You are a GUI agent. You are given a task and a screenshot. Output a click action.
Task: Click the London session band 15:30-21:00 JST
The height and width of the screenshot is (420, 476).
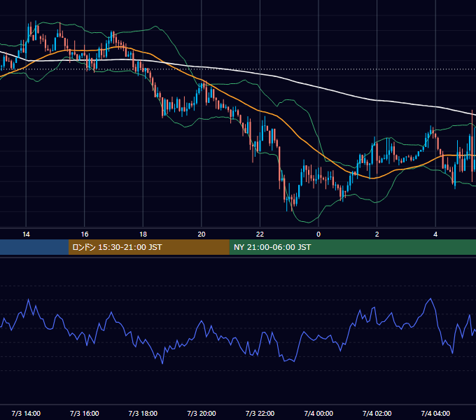coord(148,247)
